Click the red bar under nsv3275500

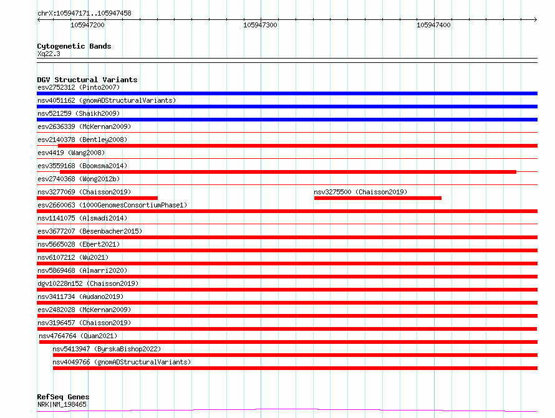click(378, 198)
